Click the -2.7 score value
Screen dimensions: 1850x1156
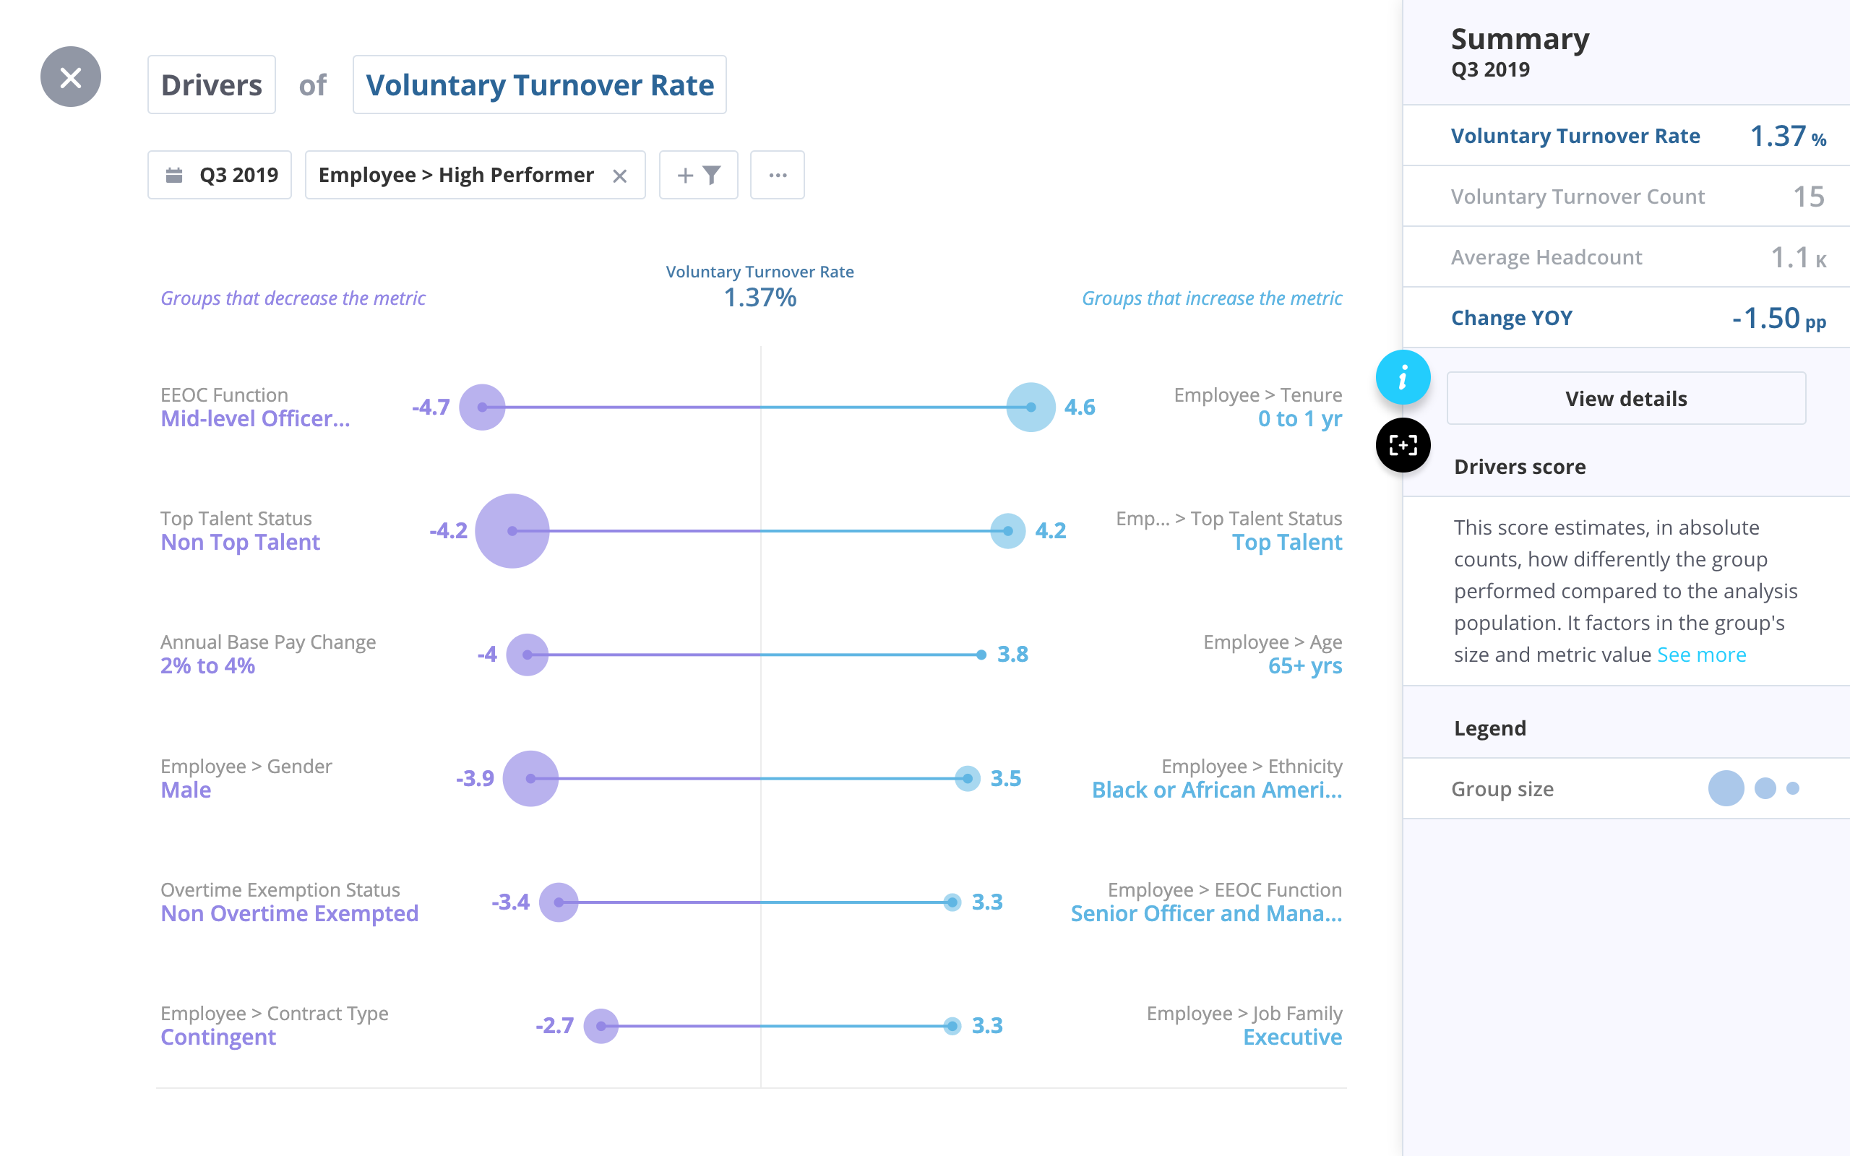[x=554, y=1026]
